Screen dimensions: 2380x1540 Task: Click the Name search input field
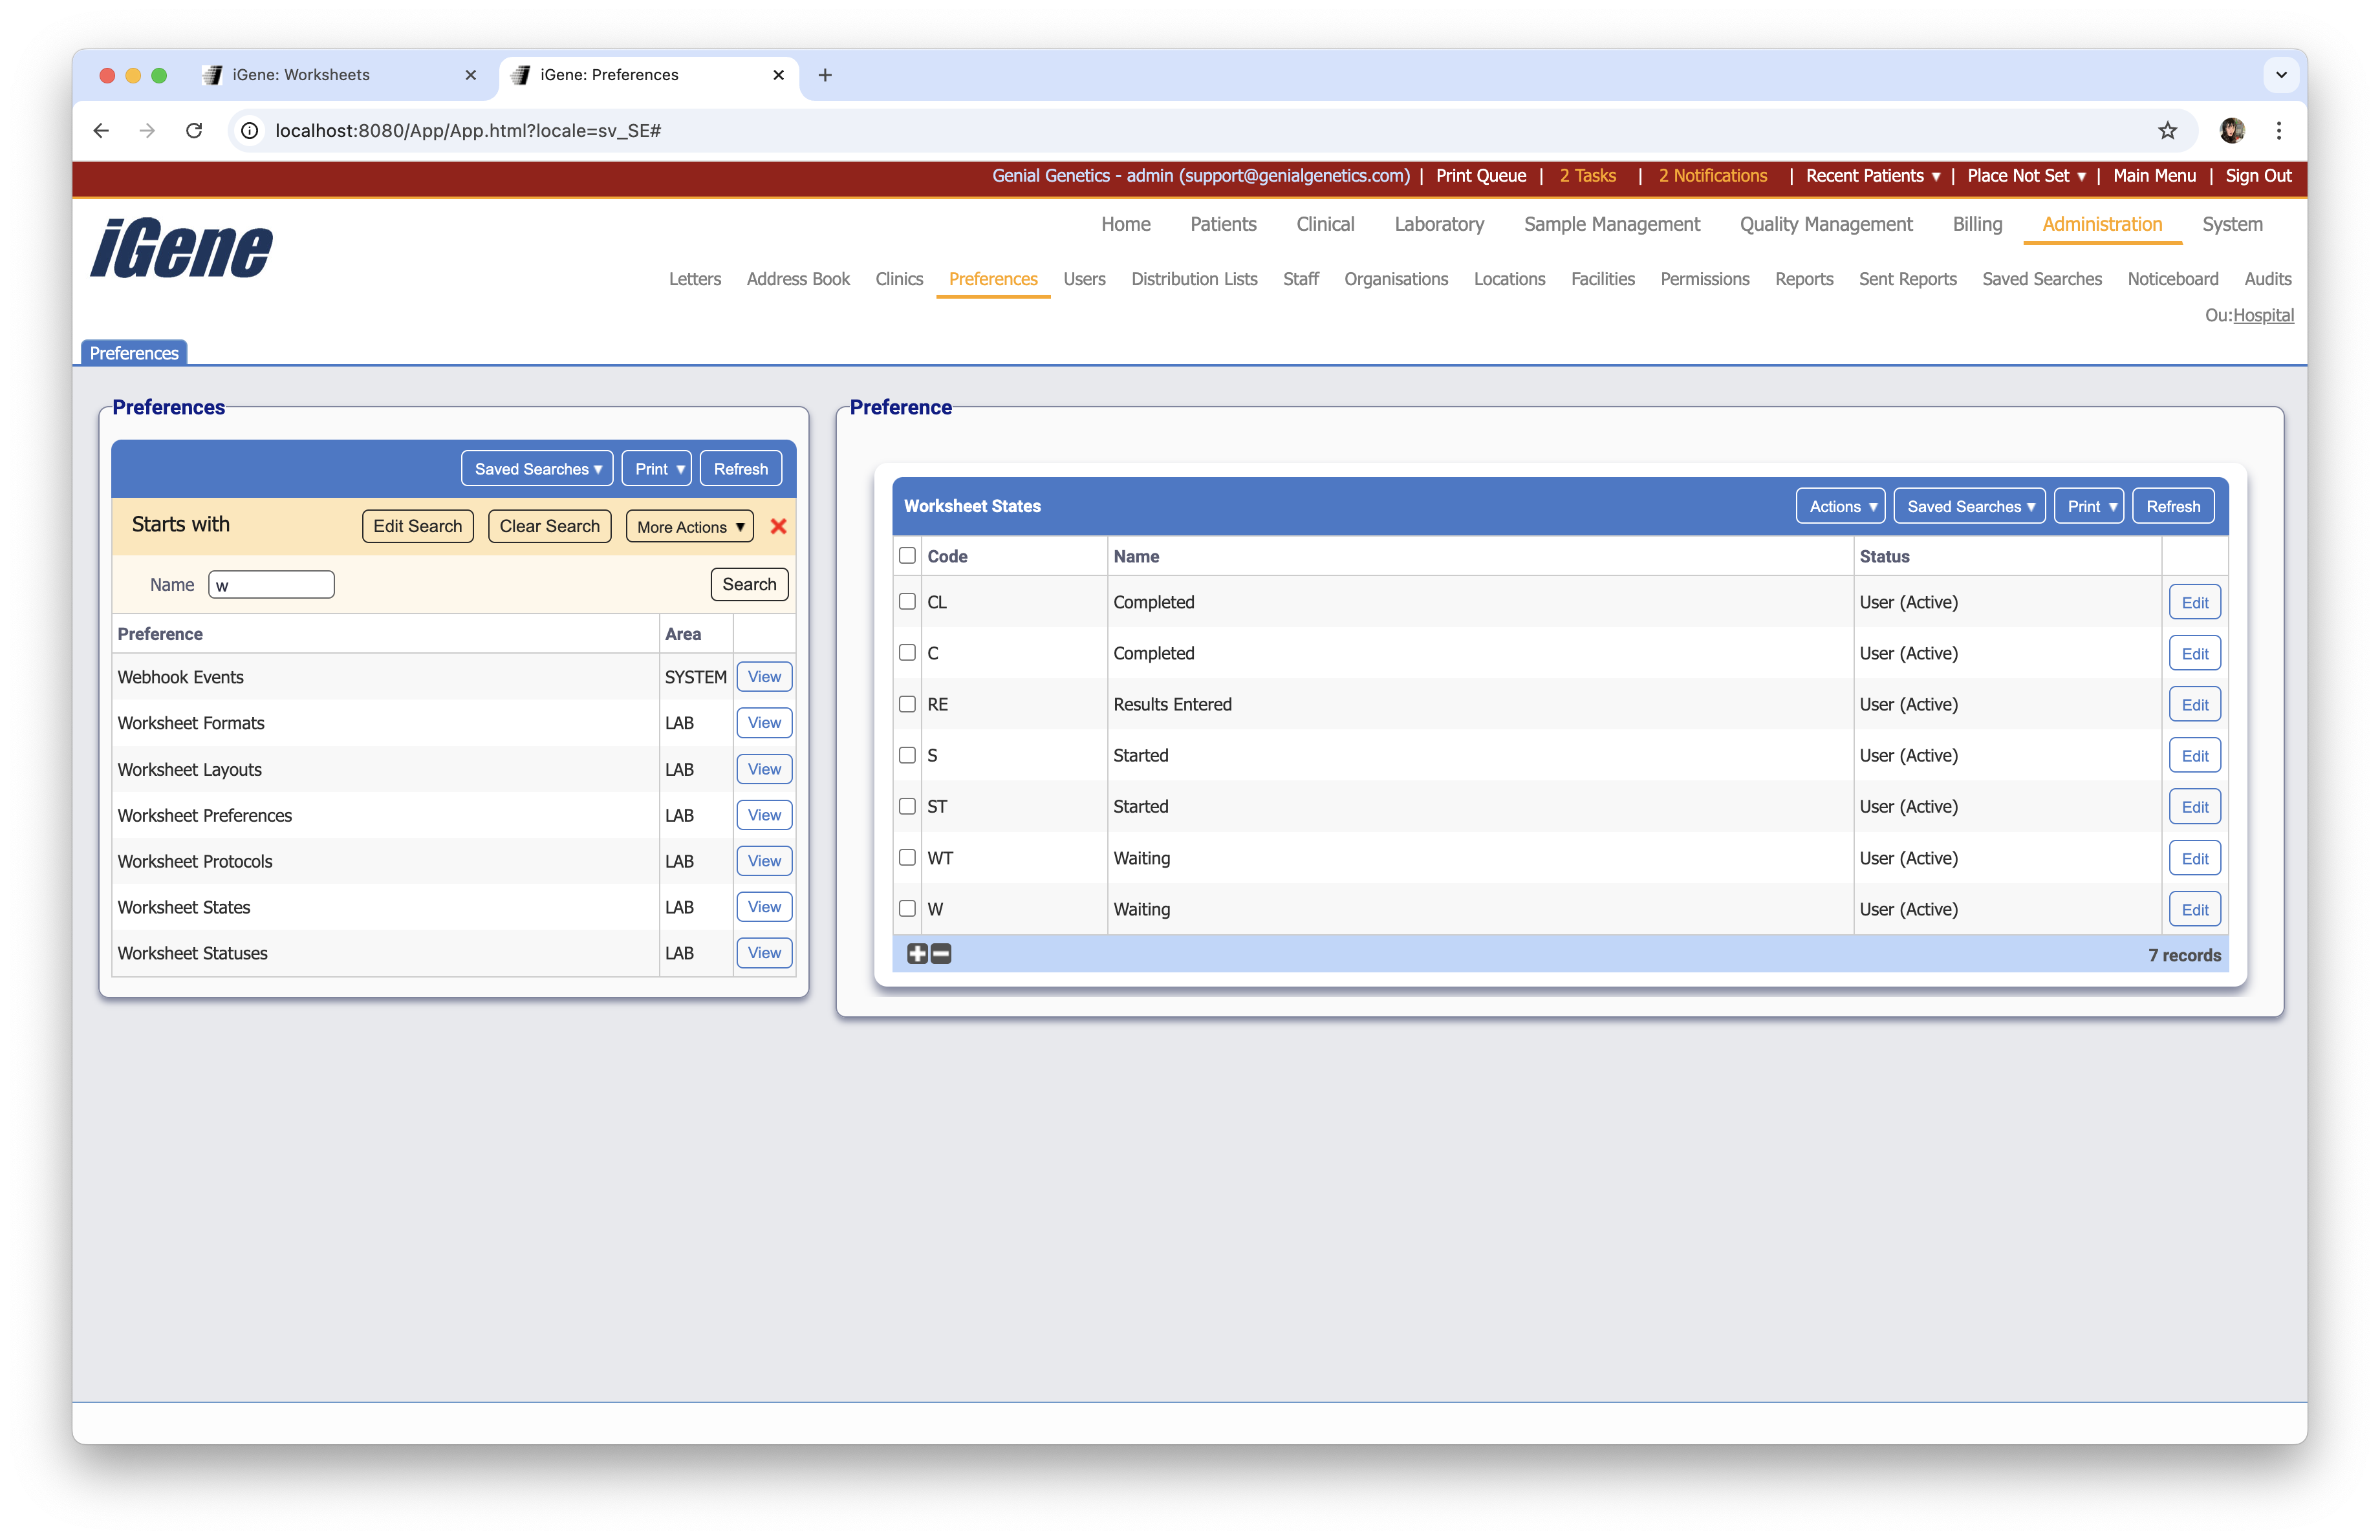(x=271, y=584)
